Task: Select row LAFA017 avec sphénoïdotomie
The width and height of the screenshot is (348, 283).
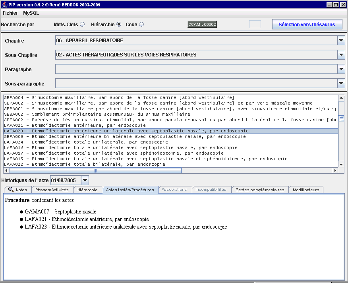Action: 171,153
